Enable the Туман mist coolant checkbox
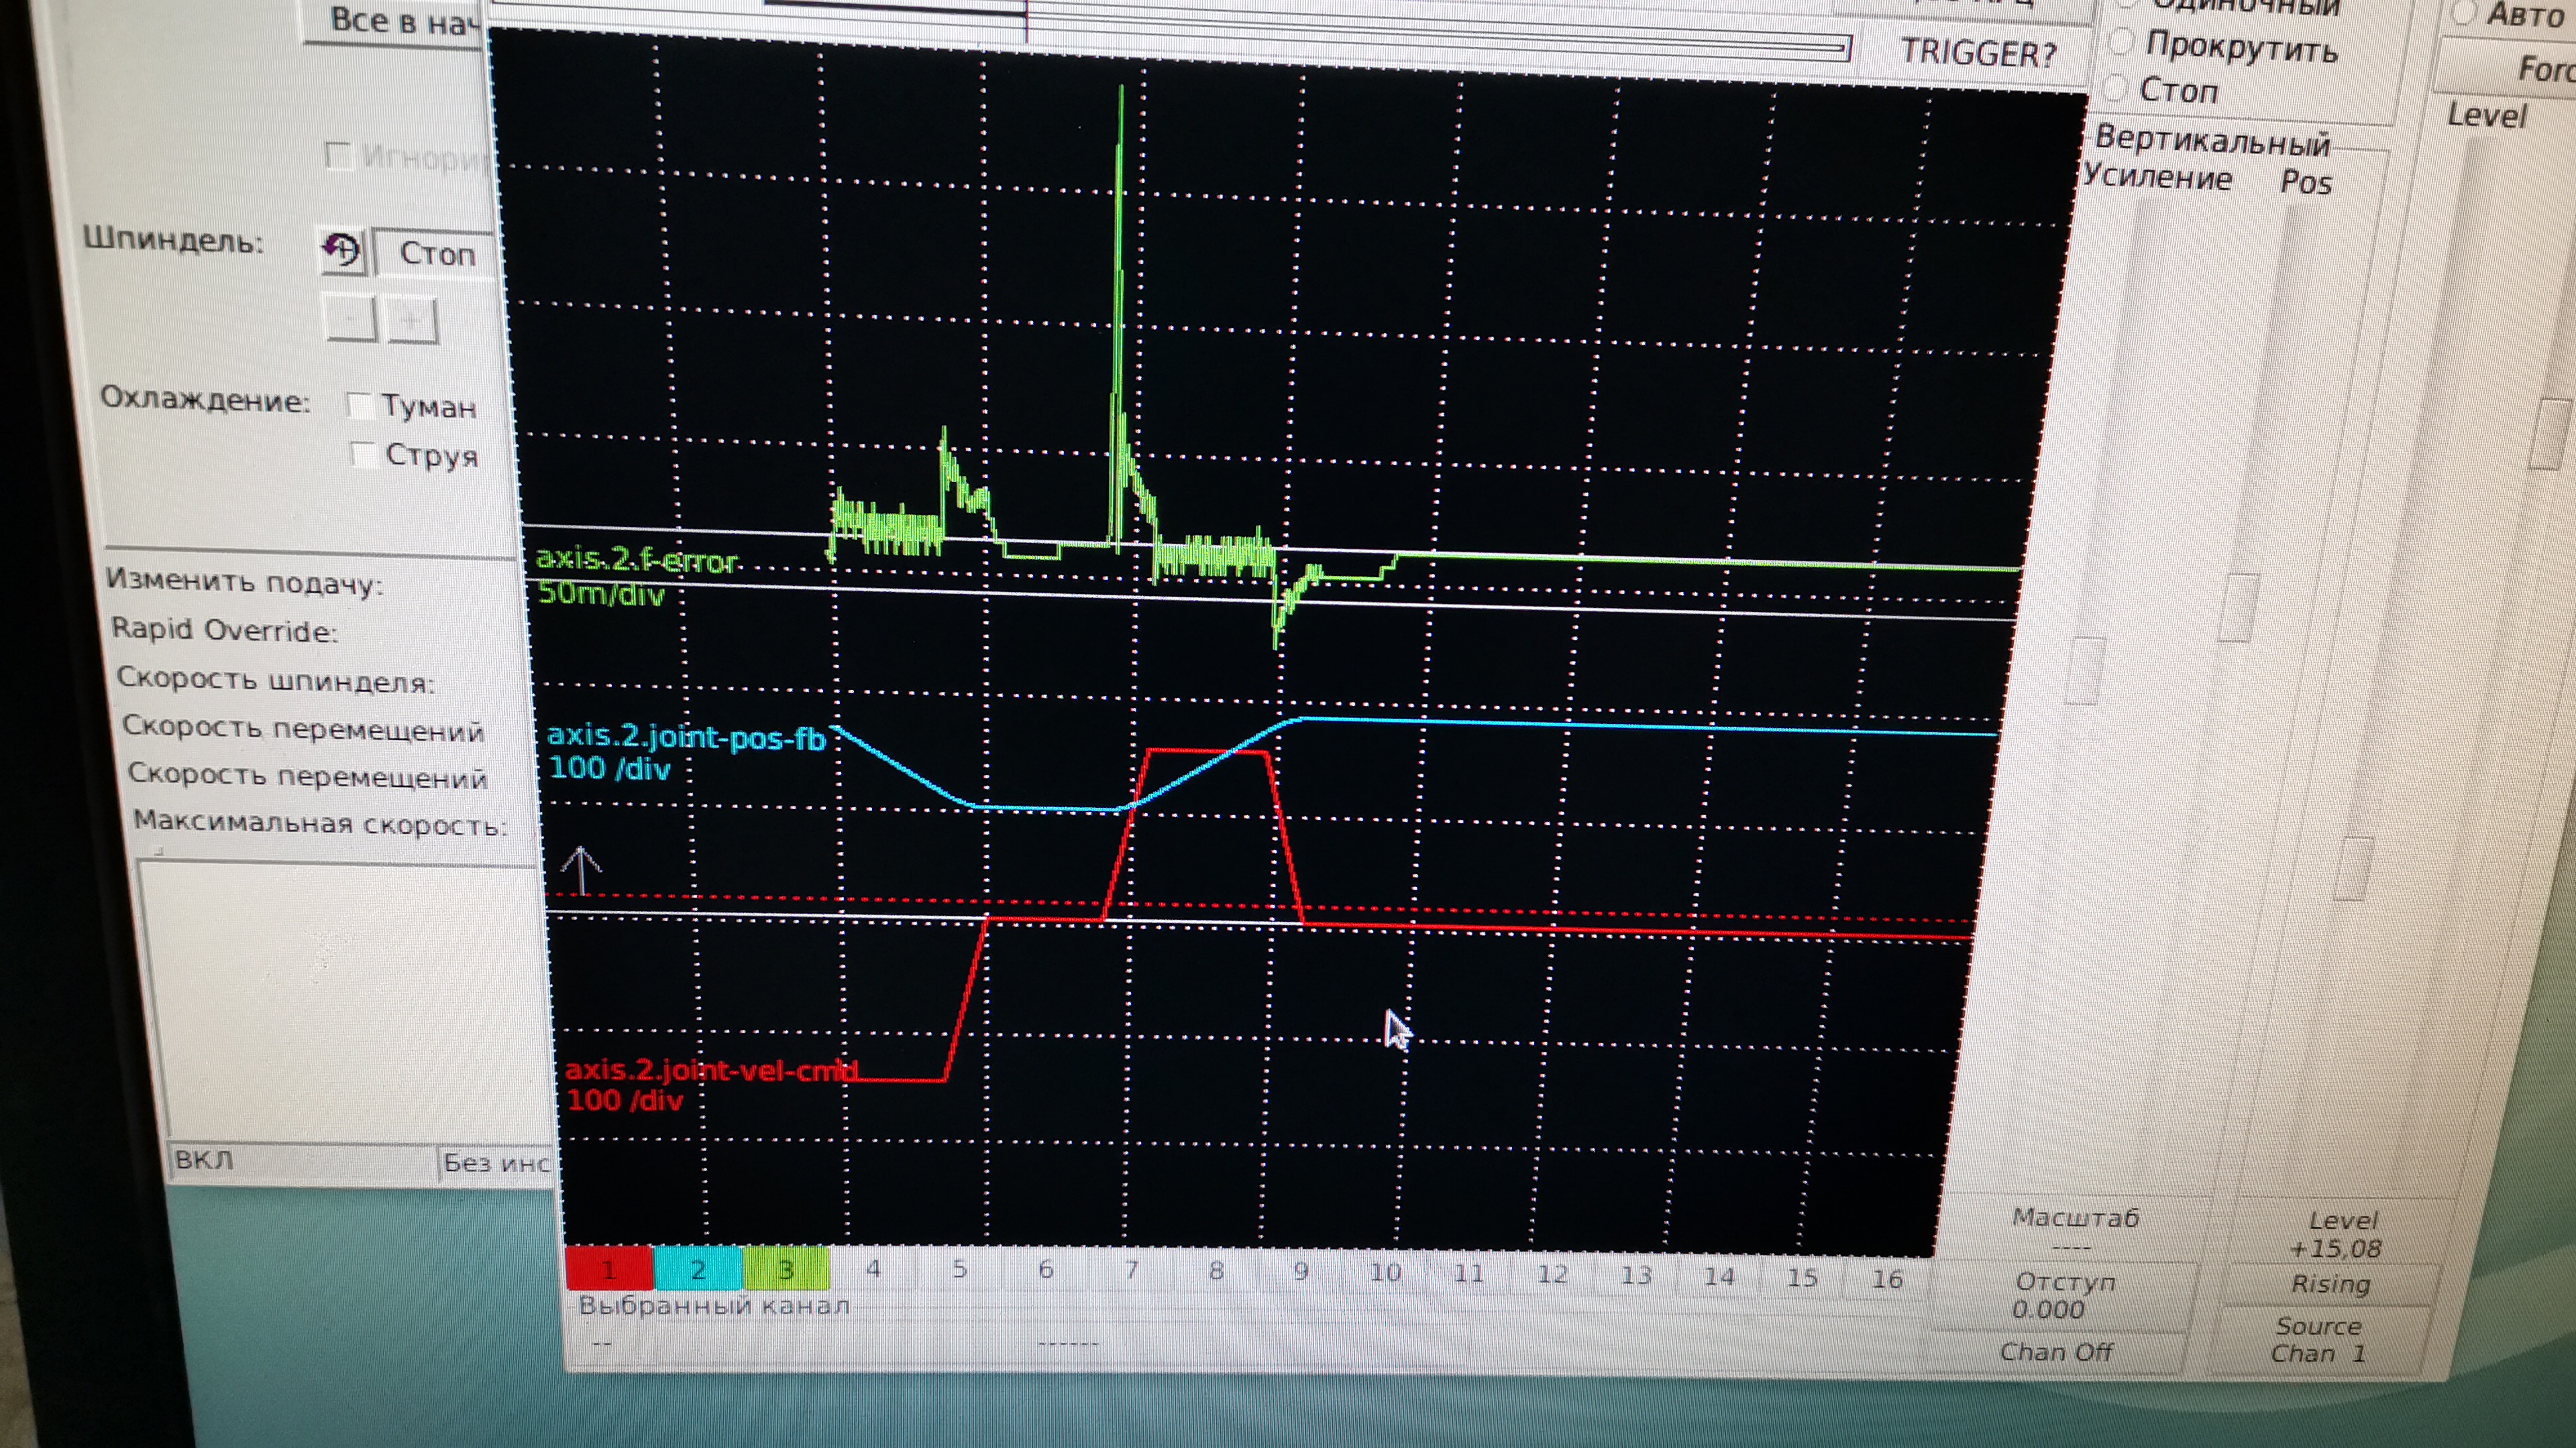 [359, 405]
